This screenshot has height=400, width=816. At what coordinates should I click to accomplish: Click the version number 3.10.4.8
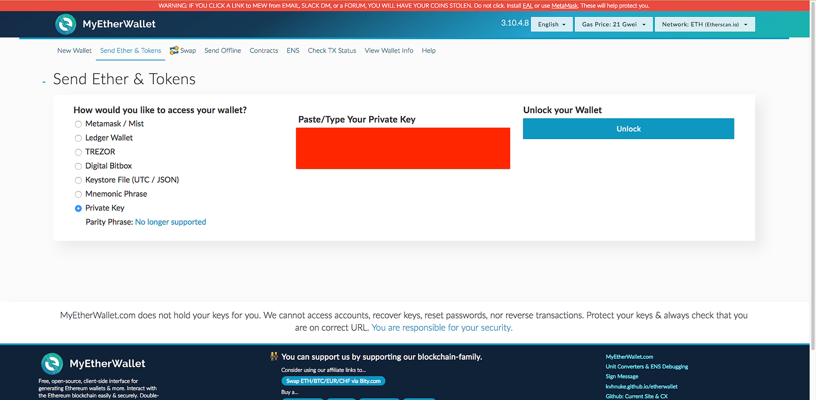[x=515, y=23]
